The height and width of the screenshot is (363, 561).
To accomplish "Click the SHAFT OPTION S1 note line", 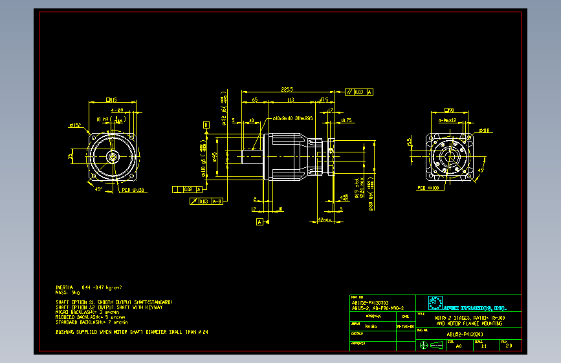I will [114, 302].
